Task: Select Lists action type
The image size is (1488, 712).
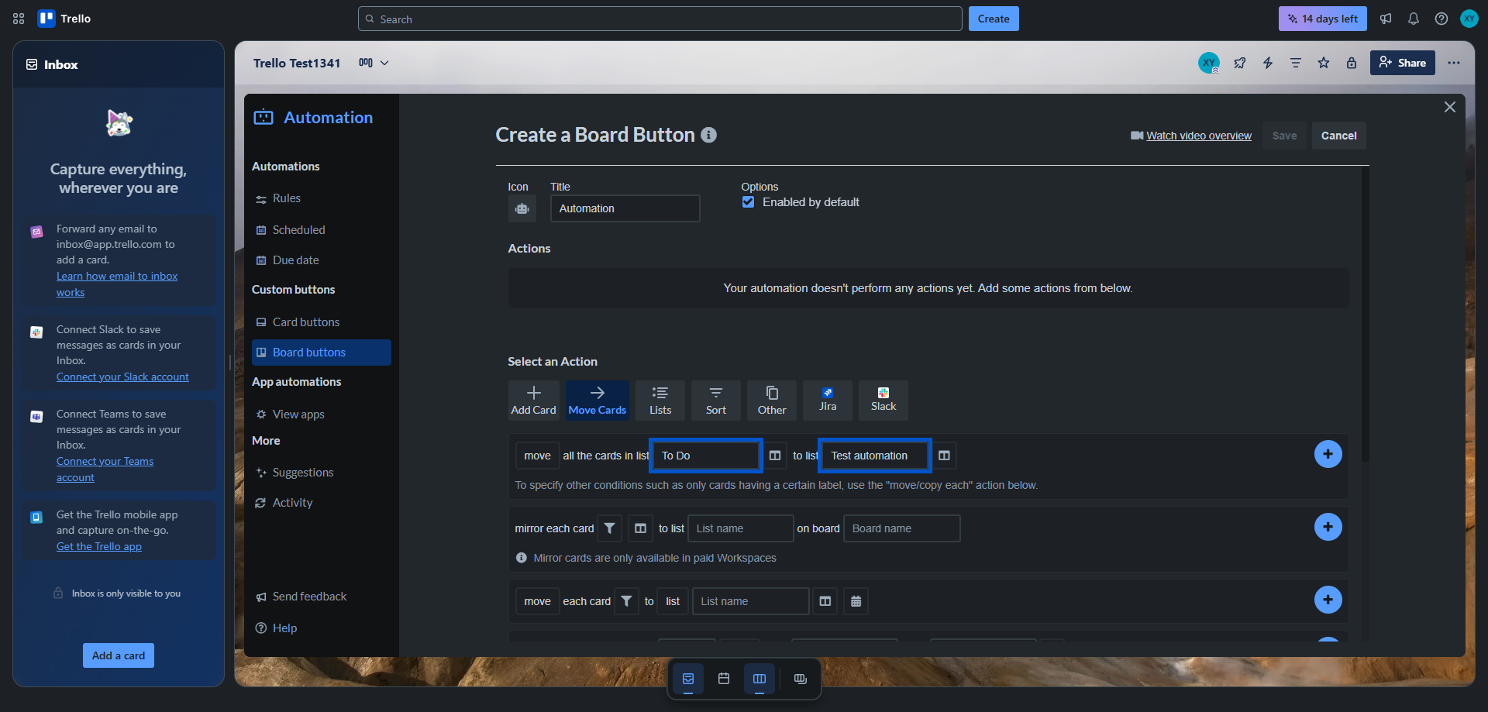Action: 660,400
